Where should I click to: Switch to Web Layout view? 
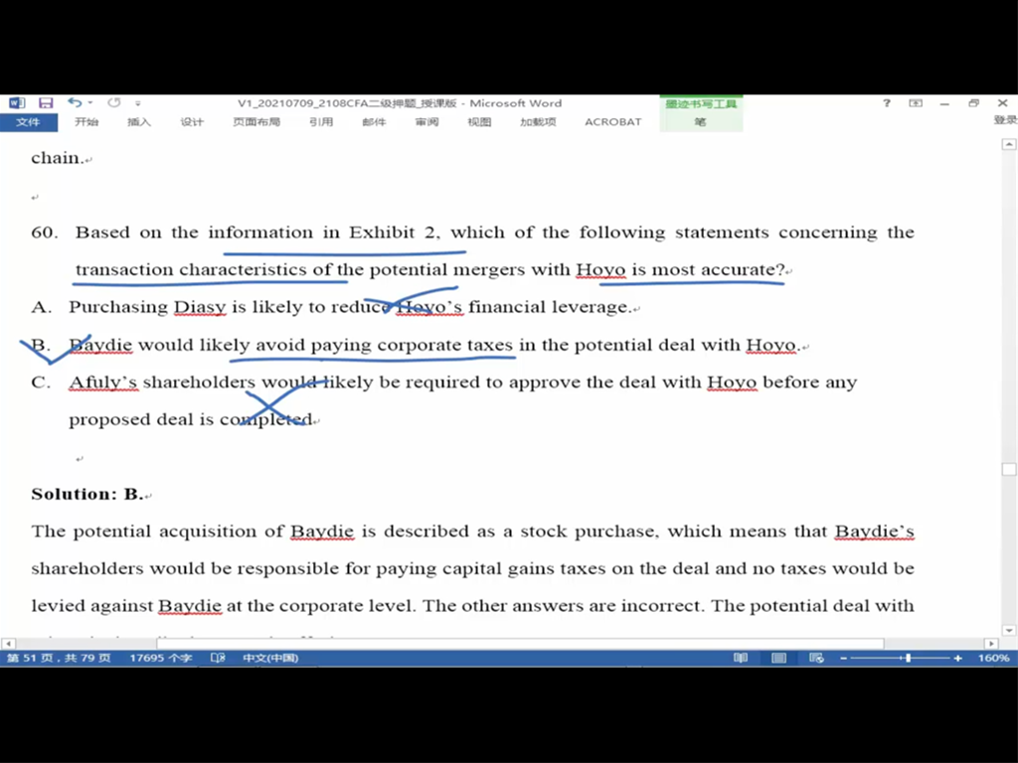point(816,658)
